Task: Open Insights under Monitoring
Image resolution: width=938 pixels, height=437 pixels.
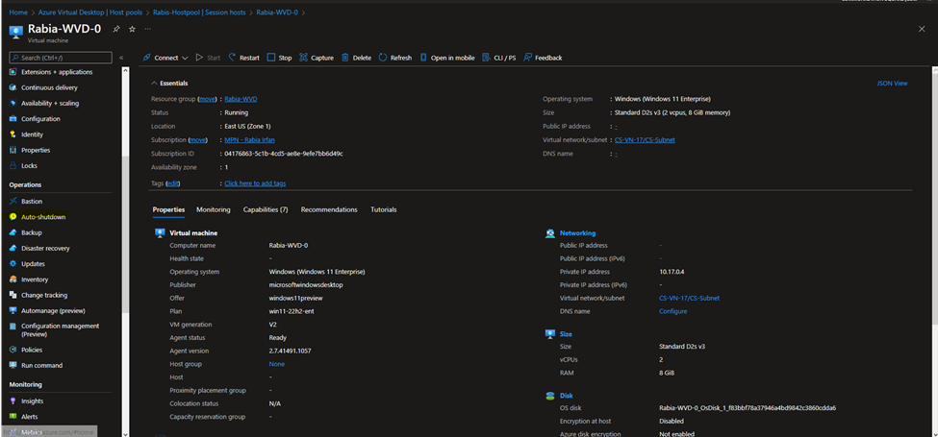Action: [33, 401]
